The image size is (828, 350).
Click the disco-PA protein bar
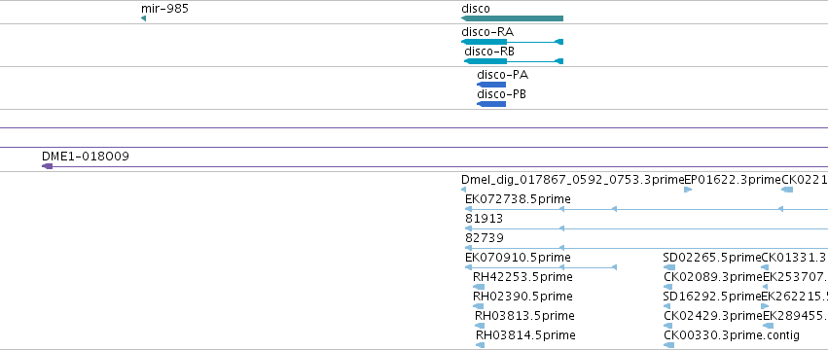[491, 85]
